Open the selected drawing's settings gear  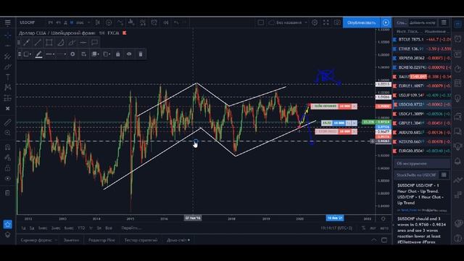click(72, 54)
